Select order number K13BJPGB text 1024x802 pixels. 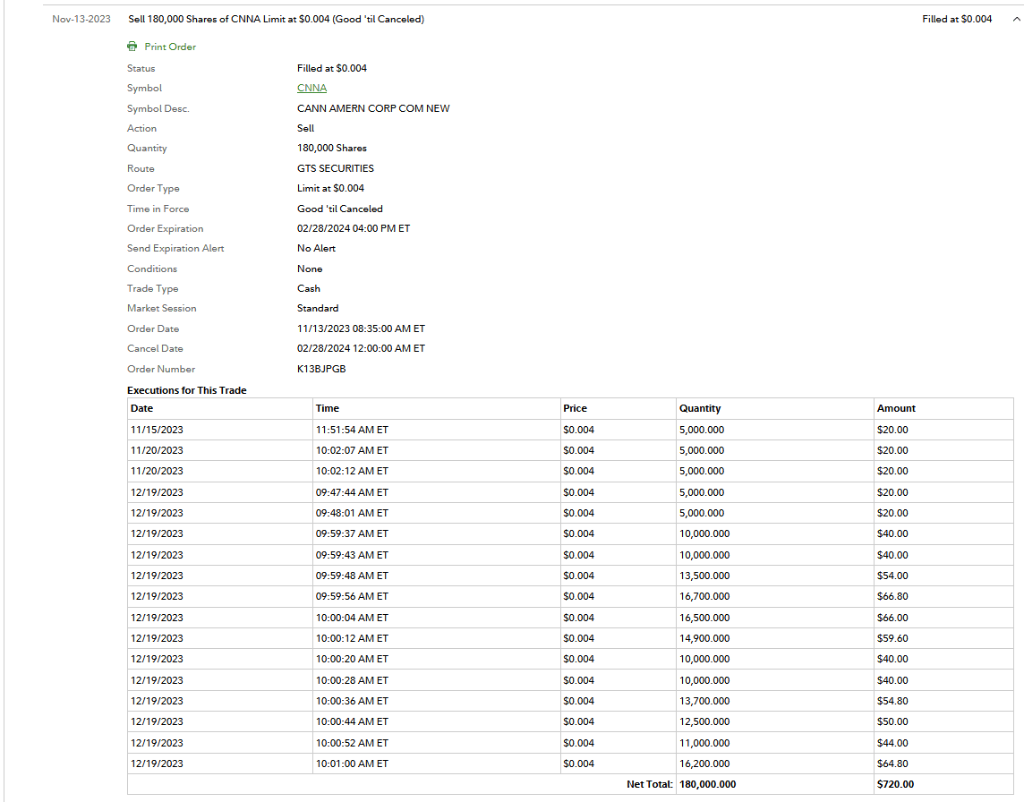tap(321, 369)
